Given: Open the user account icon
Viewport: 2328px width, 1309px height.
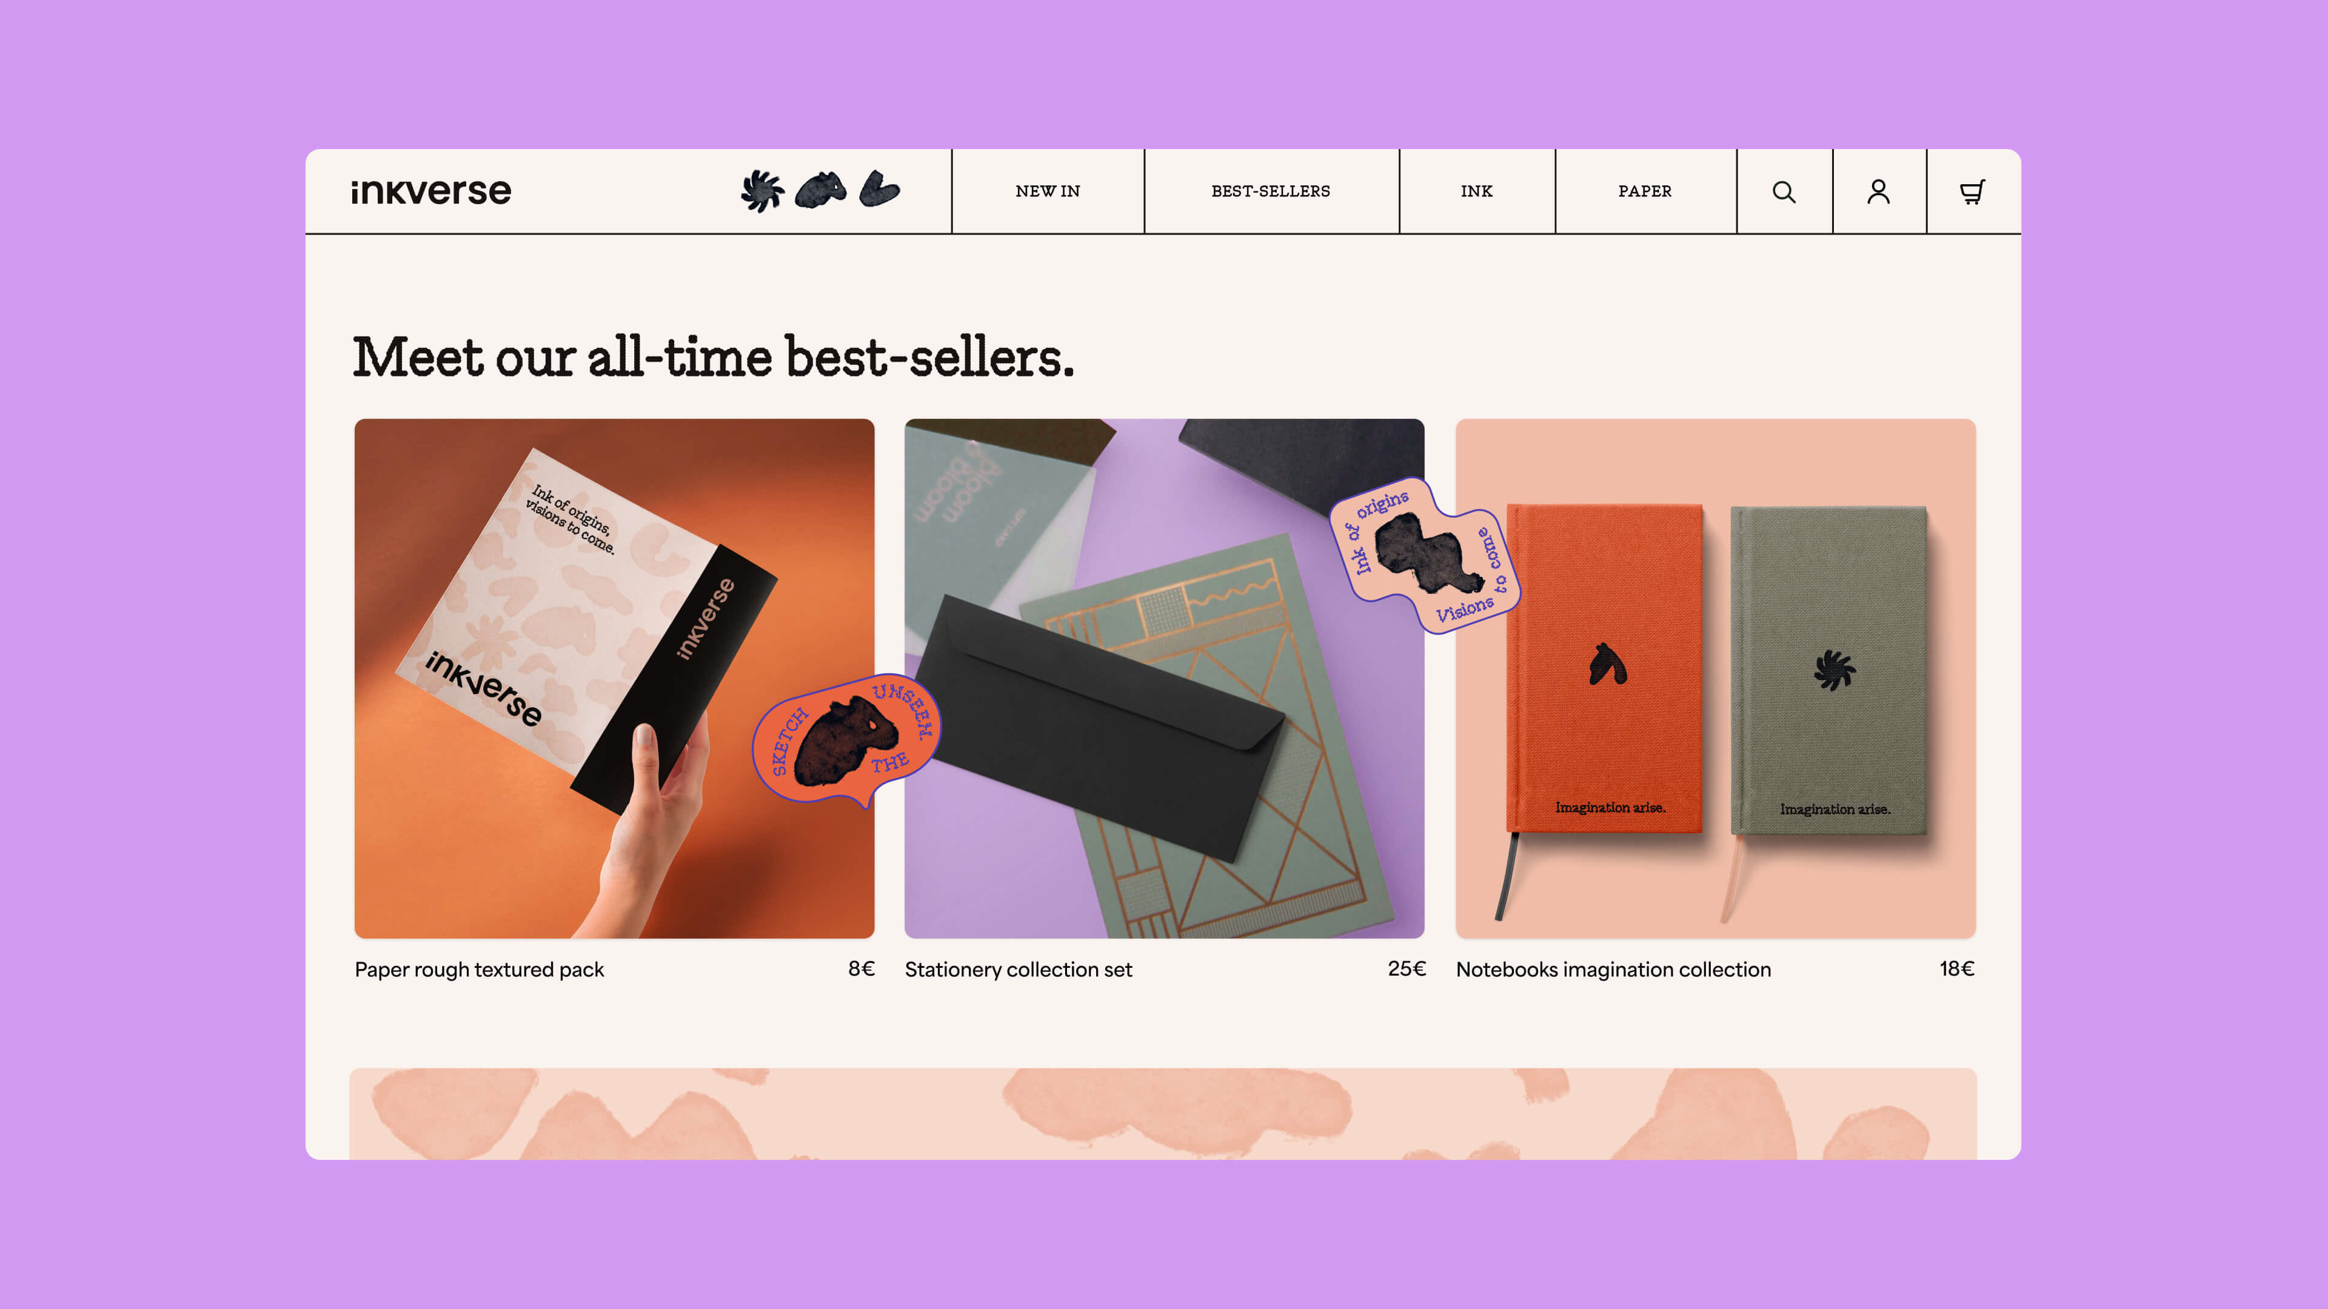Looking at the screenshot, I should (1878, 192).
